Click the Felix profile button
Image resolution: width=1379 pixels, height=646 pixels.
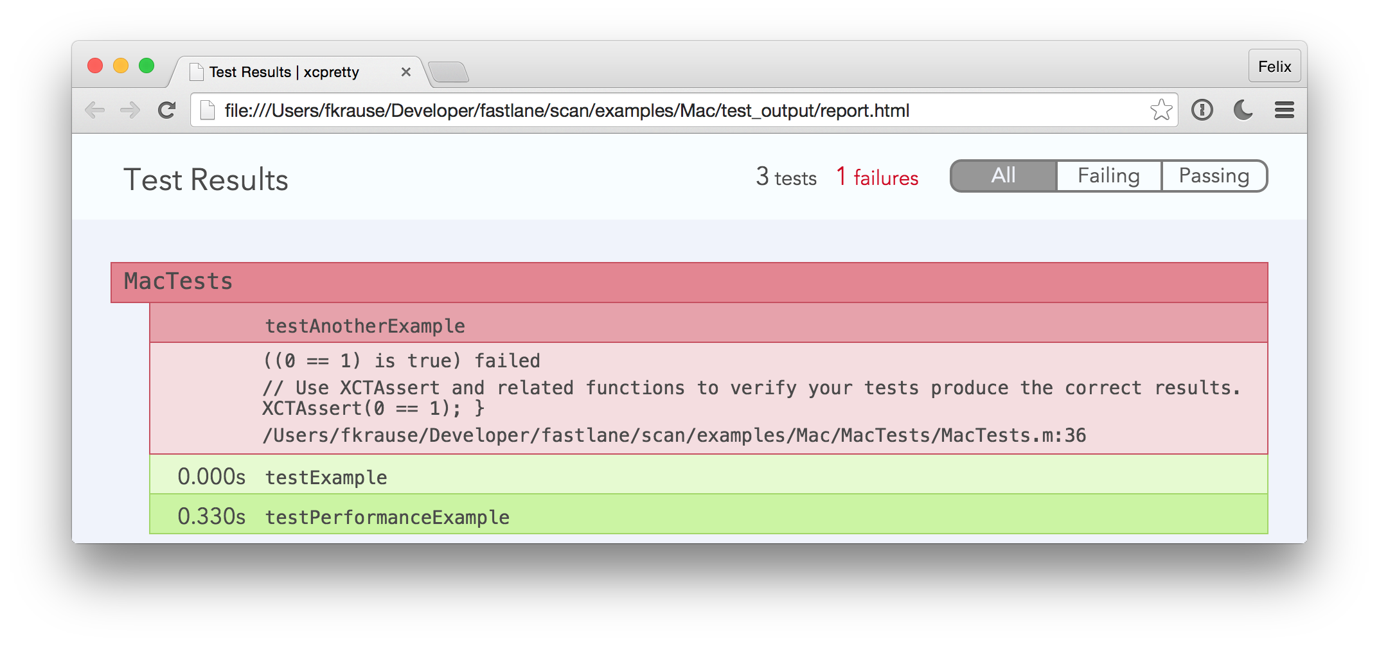[1274, 66]
